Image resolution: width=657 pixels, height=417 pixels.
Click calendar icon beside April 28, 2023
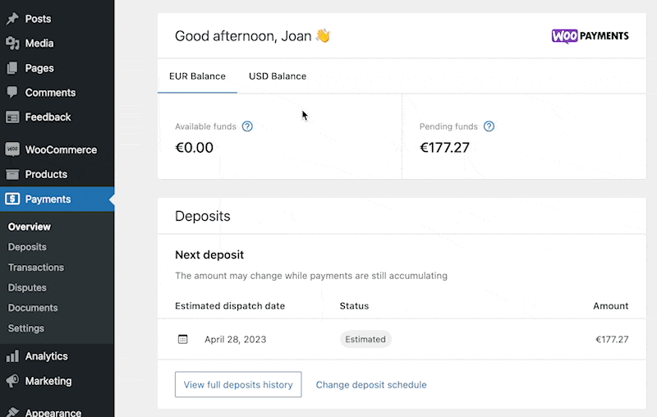pyautogui.click(x=182, y=339)
